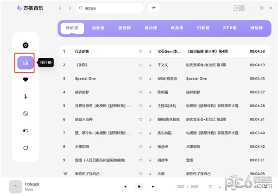Open favorites heart icon in sidebar
The height and width of the screenshot is (196, 278).
click(x=25, y=80)
